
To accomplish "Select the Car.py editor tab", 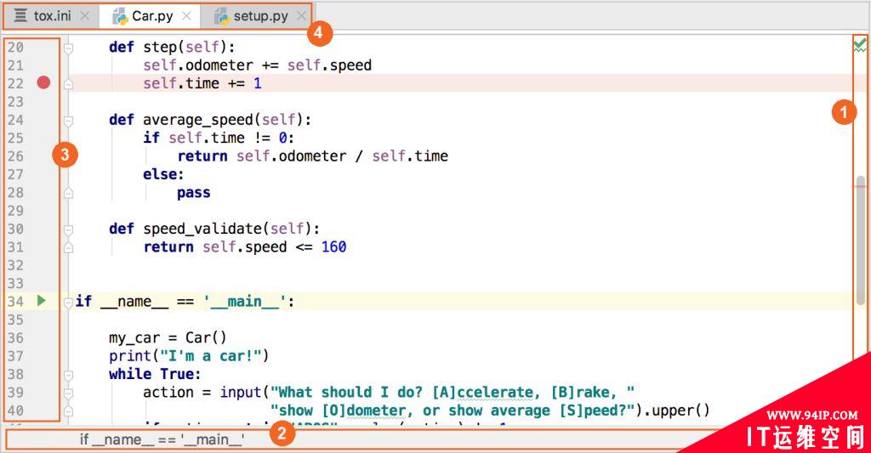I will (x=151, y=16).
